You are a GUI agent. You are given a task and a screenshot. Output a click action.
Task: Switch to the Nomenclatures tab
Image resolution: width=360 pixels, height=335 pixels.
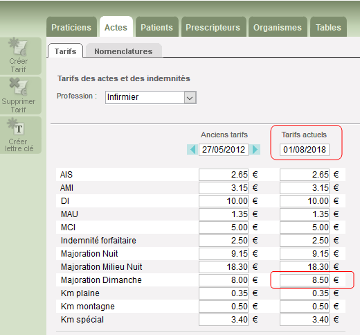pyautogui.click(x=123, y=51)
